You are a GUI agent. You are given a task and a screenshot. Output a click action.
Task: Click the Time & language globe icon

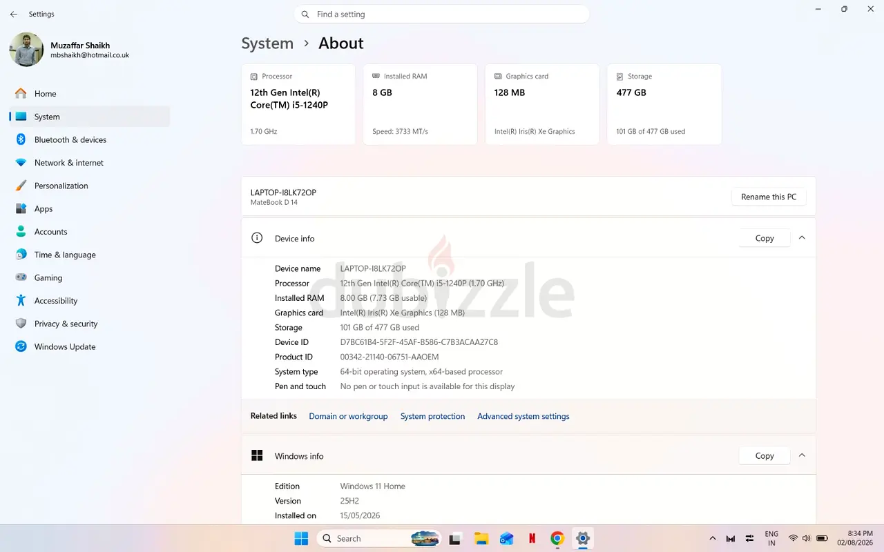pos(21,255)
